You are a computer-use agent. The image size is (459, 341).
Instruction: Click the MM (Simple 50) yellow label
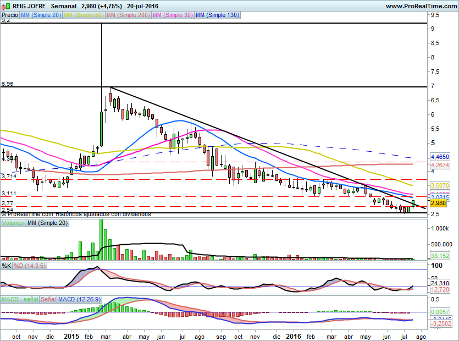pyautogui.click(x=84, y=15)
